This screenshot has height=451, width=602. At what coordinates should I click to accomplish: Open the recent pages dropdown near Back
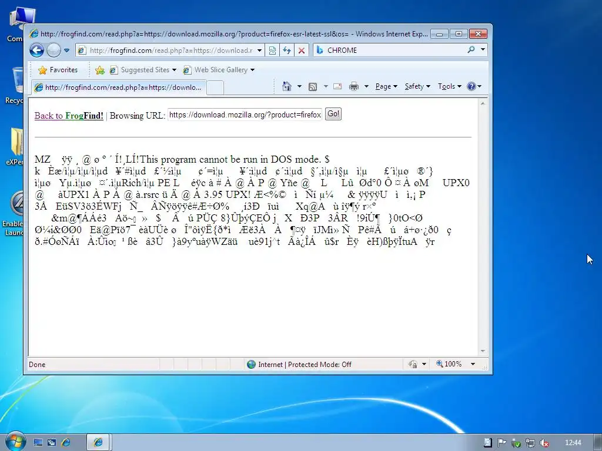click(x=67, y=51)
